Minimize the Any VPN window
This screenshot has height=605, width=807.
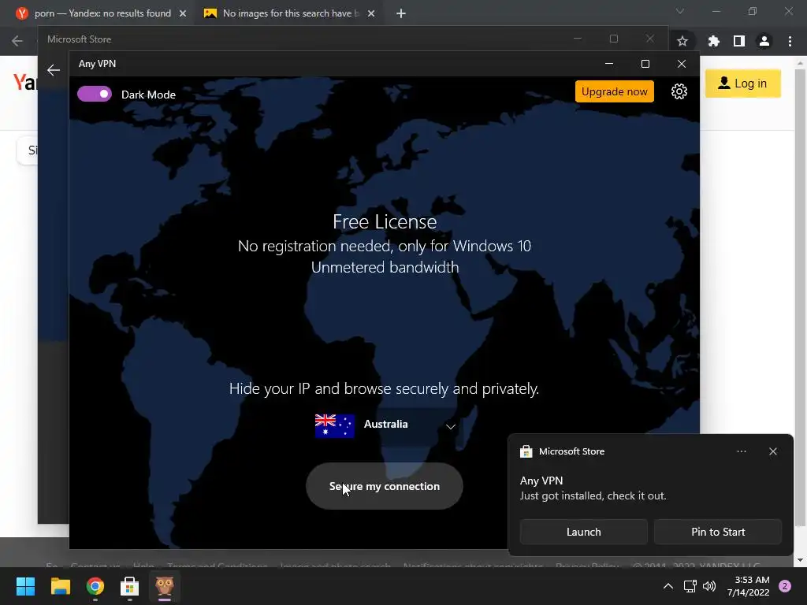pos(609,64)
